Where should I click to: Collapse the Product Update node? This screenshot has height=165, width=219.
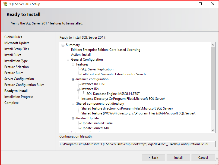click(73, 119)
